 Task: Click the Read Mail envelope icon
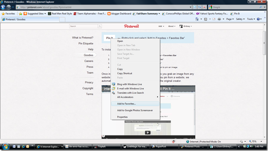(x=214, y=19)
